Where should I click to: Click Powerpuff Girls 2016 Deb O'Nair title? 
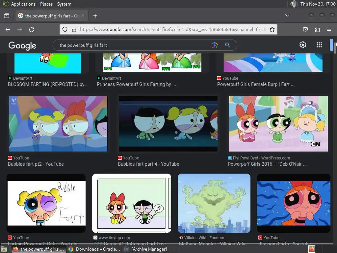(x=267, y=164)
